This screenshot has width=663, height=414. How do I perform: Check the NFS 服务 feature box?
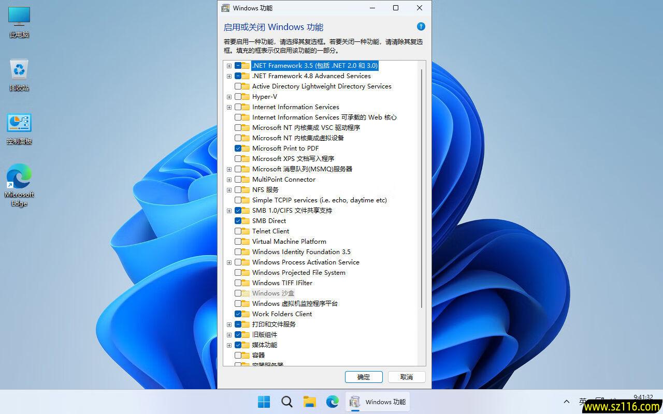point(237,189)
